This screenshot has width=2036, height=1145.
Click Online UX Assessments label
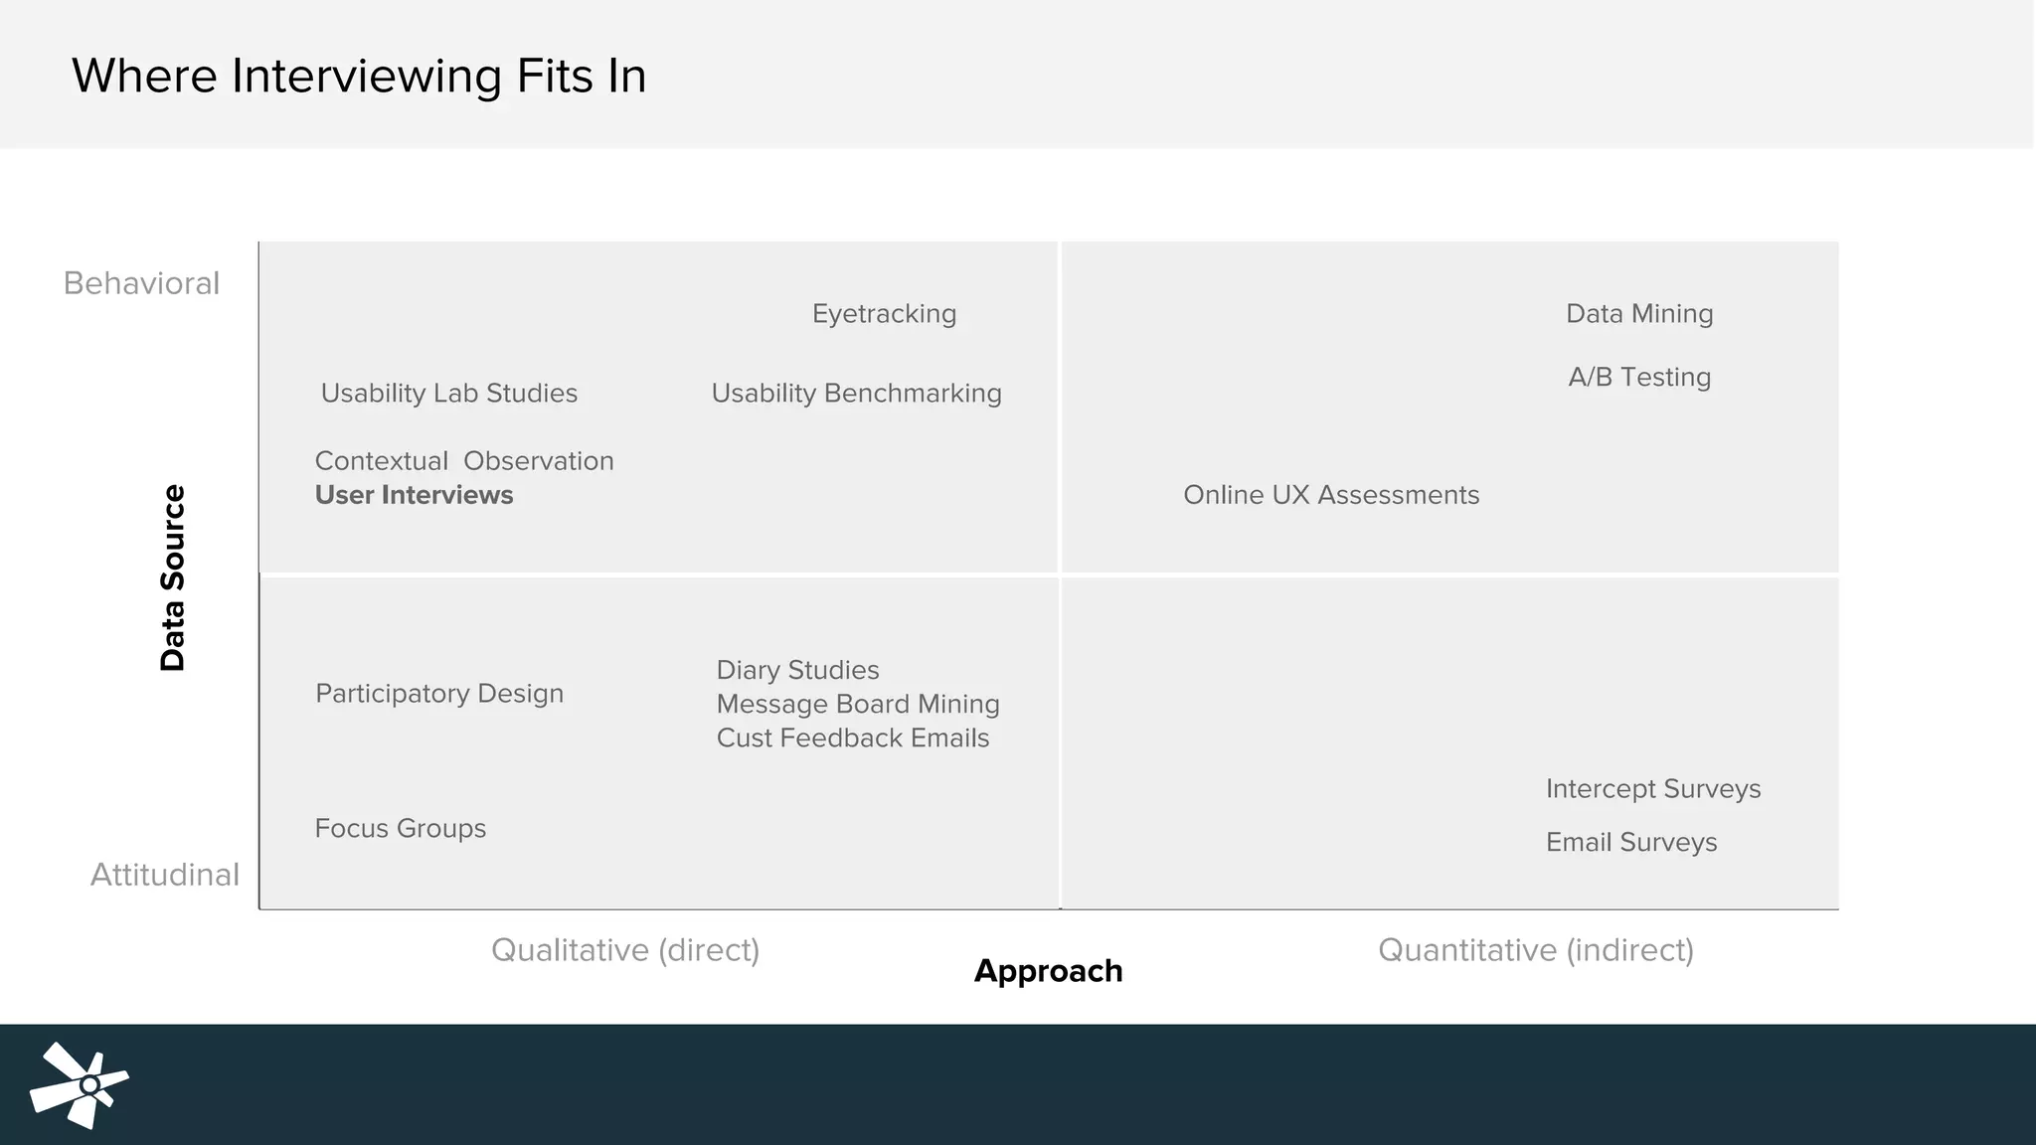point(1331,495)
